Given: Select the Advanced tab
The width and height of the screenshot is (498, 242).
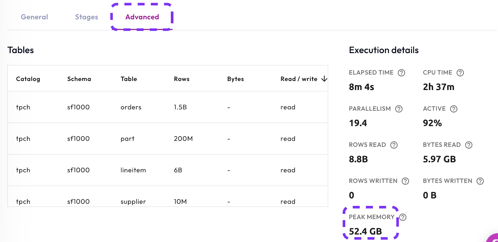Looking at the screenshot, I should [x=142, y=17].
